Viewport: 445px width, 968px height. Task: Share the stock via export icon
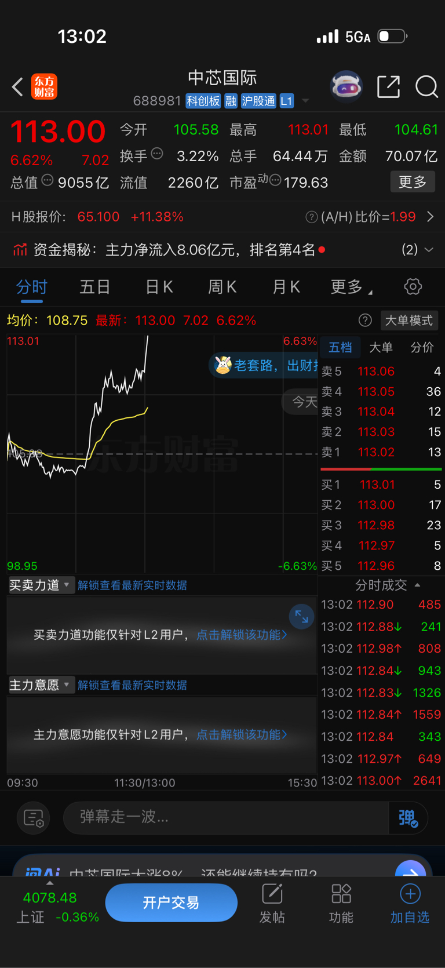click(388, 87)
